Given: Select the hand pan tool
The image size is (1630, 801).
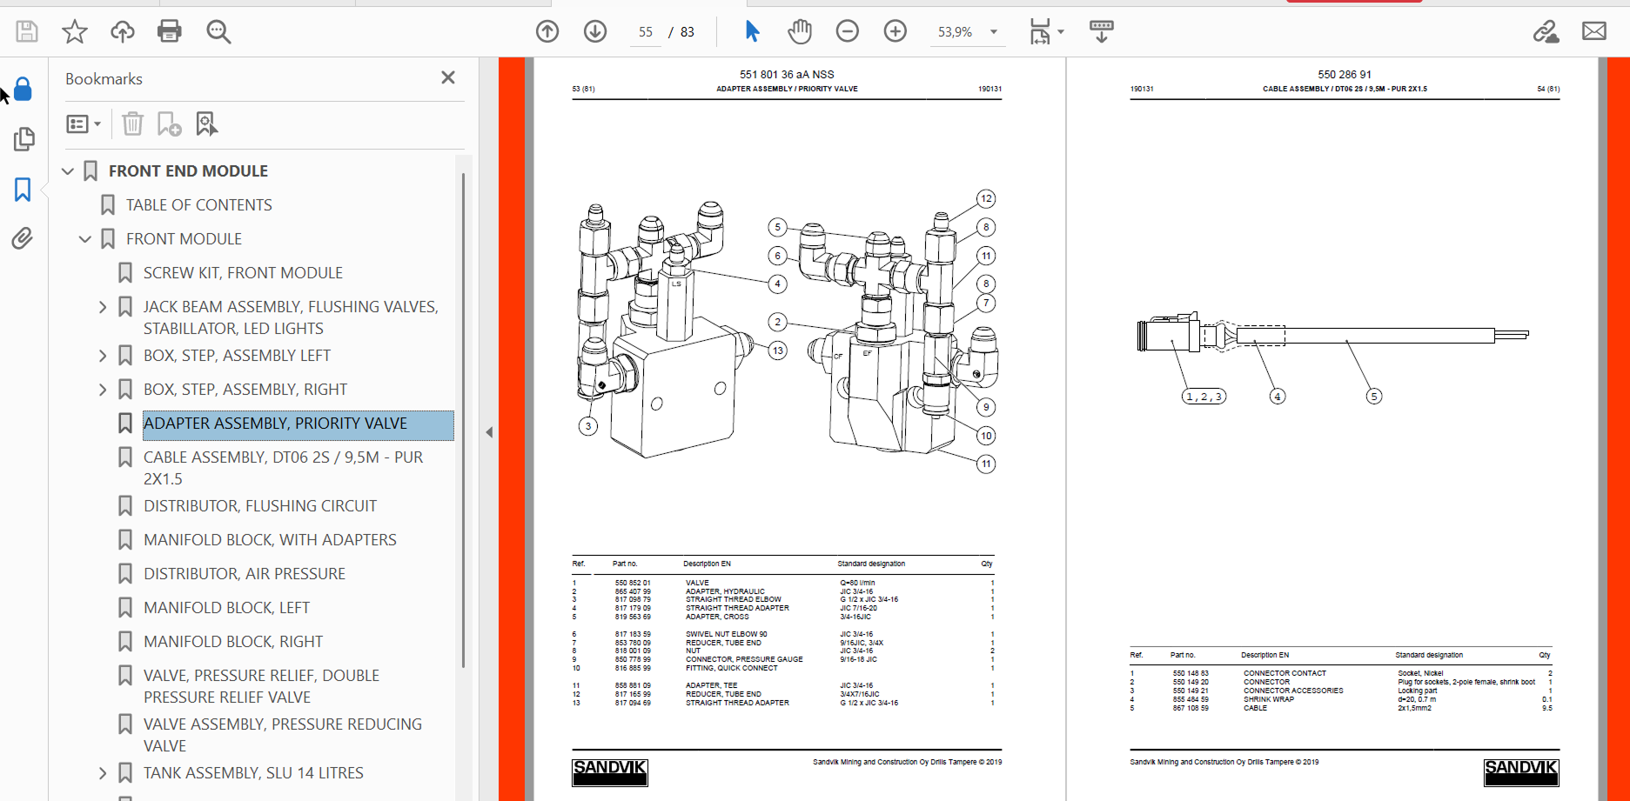Looking at the screenshot, I should point(799,32).
